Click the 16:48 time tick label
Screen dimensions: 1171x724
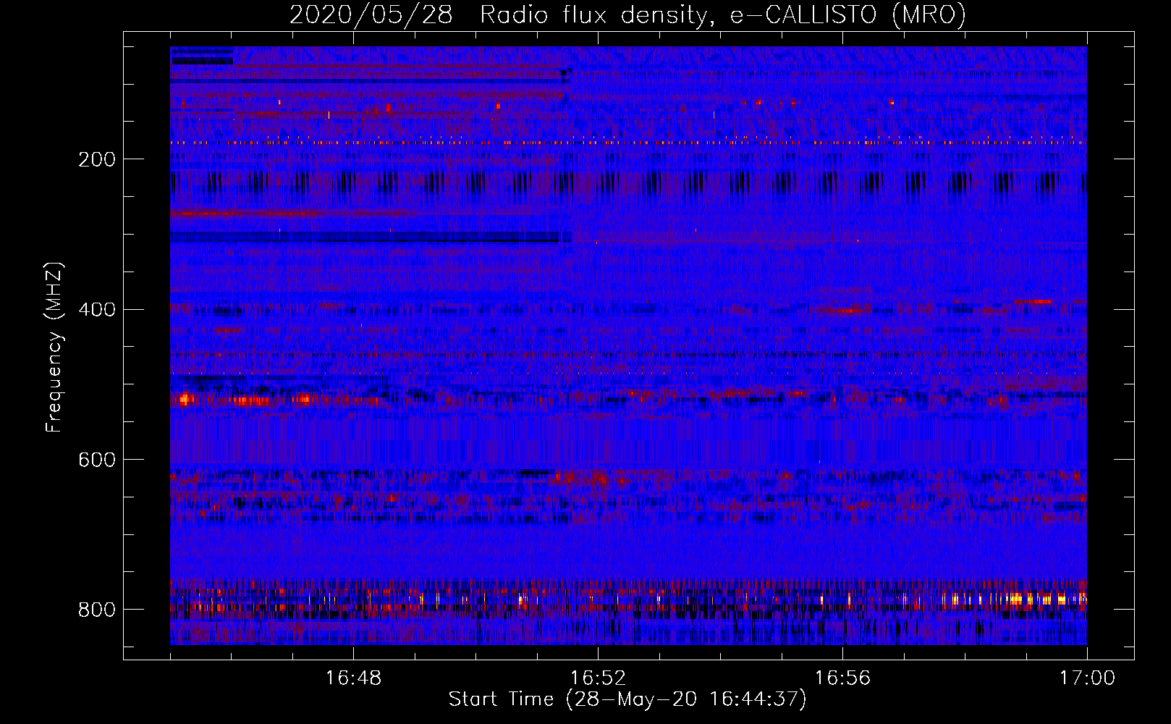(x=353, y=678)
